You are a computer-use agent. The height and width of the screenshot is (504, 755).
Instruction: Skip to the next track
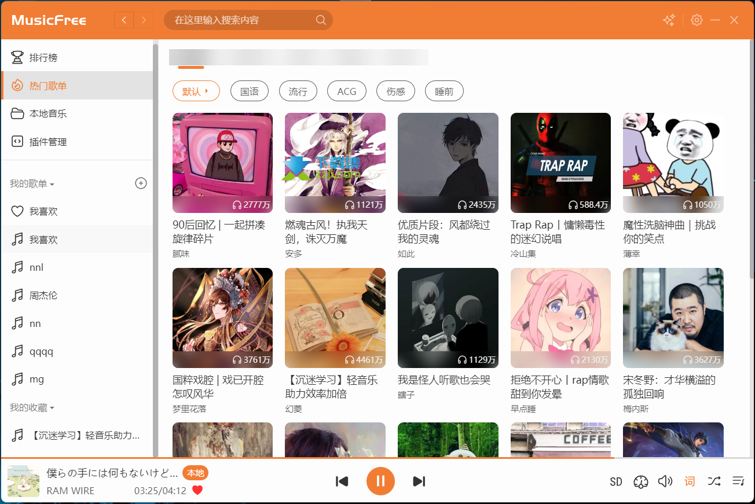[419, 481]
